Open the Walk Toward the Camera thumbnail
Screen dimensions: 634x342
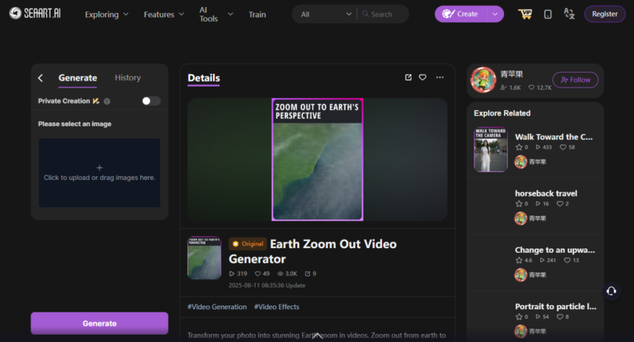tap(490, 150)
